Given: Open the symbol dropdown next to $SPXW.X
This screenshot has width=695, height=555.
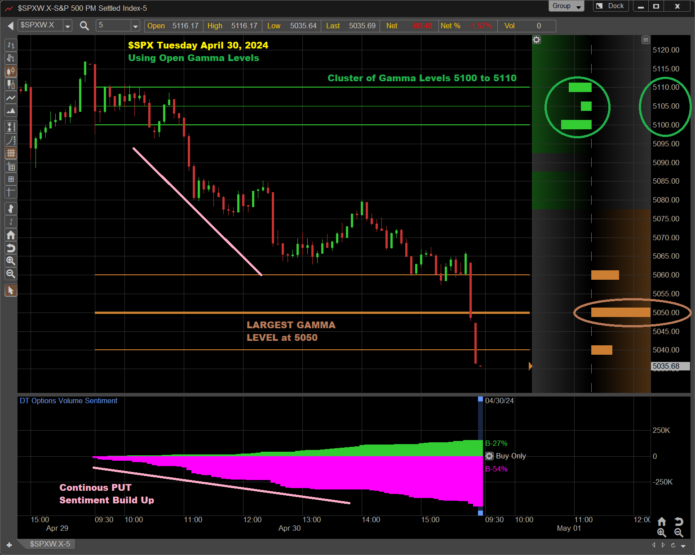Looking at the screenshot, I should click(67, 26).
